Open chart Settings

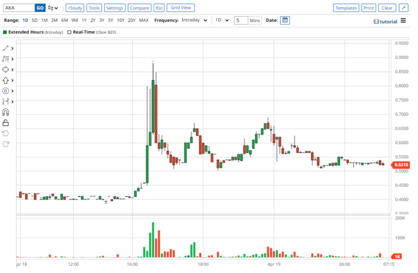click(115, 8)
